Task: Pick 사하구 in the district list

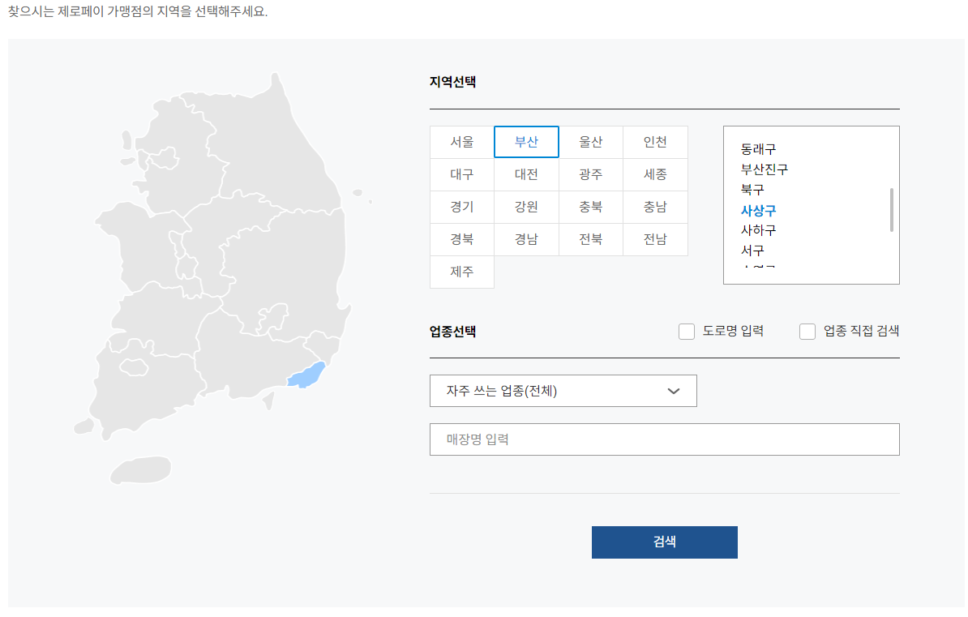Action: point(758,230)
